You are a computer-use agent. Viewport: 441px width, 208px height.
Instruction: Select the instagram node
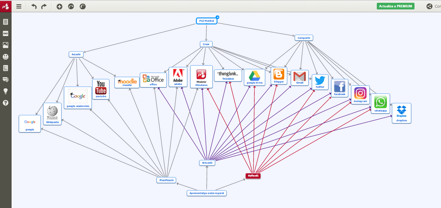click(360, 95)
